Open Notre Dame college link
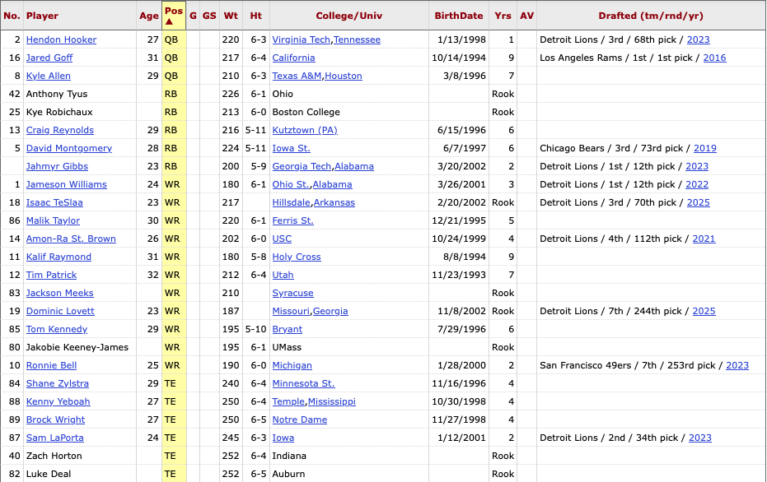The width and height of the screenshot is (767, 482). [x=299, y=419]
